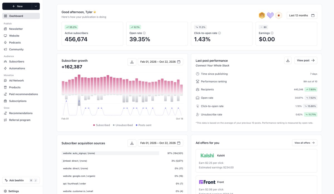Create a new item with New button

(x=17, y=6)
